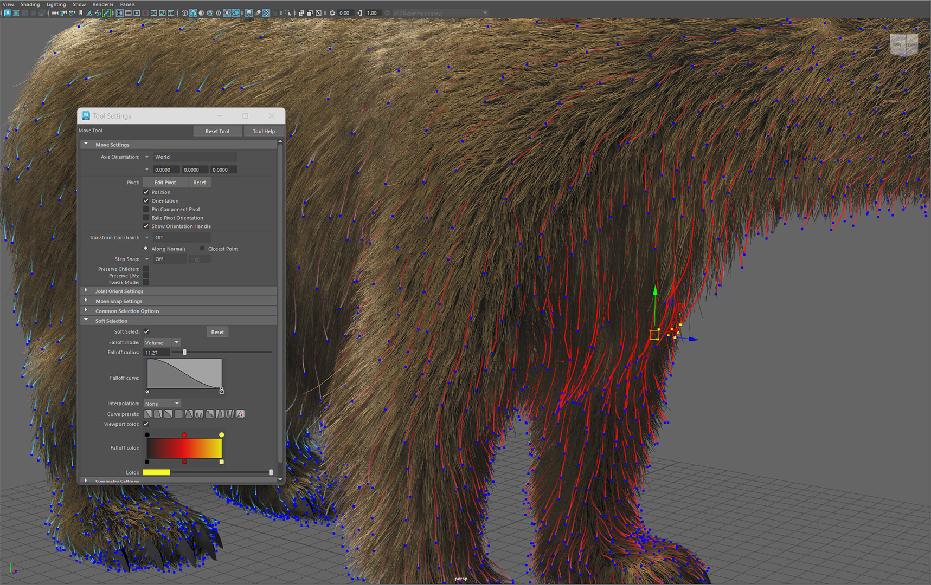Toggle the Shadows icon
The width and height of the screenshot is (931, 585).
[x=235, y=13]
